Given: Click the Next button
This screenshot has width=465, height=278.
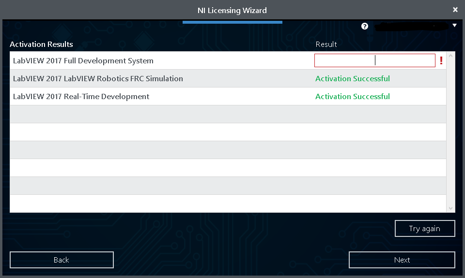Looking at the screenshot, I should [x=402, y=260].
